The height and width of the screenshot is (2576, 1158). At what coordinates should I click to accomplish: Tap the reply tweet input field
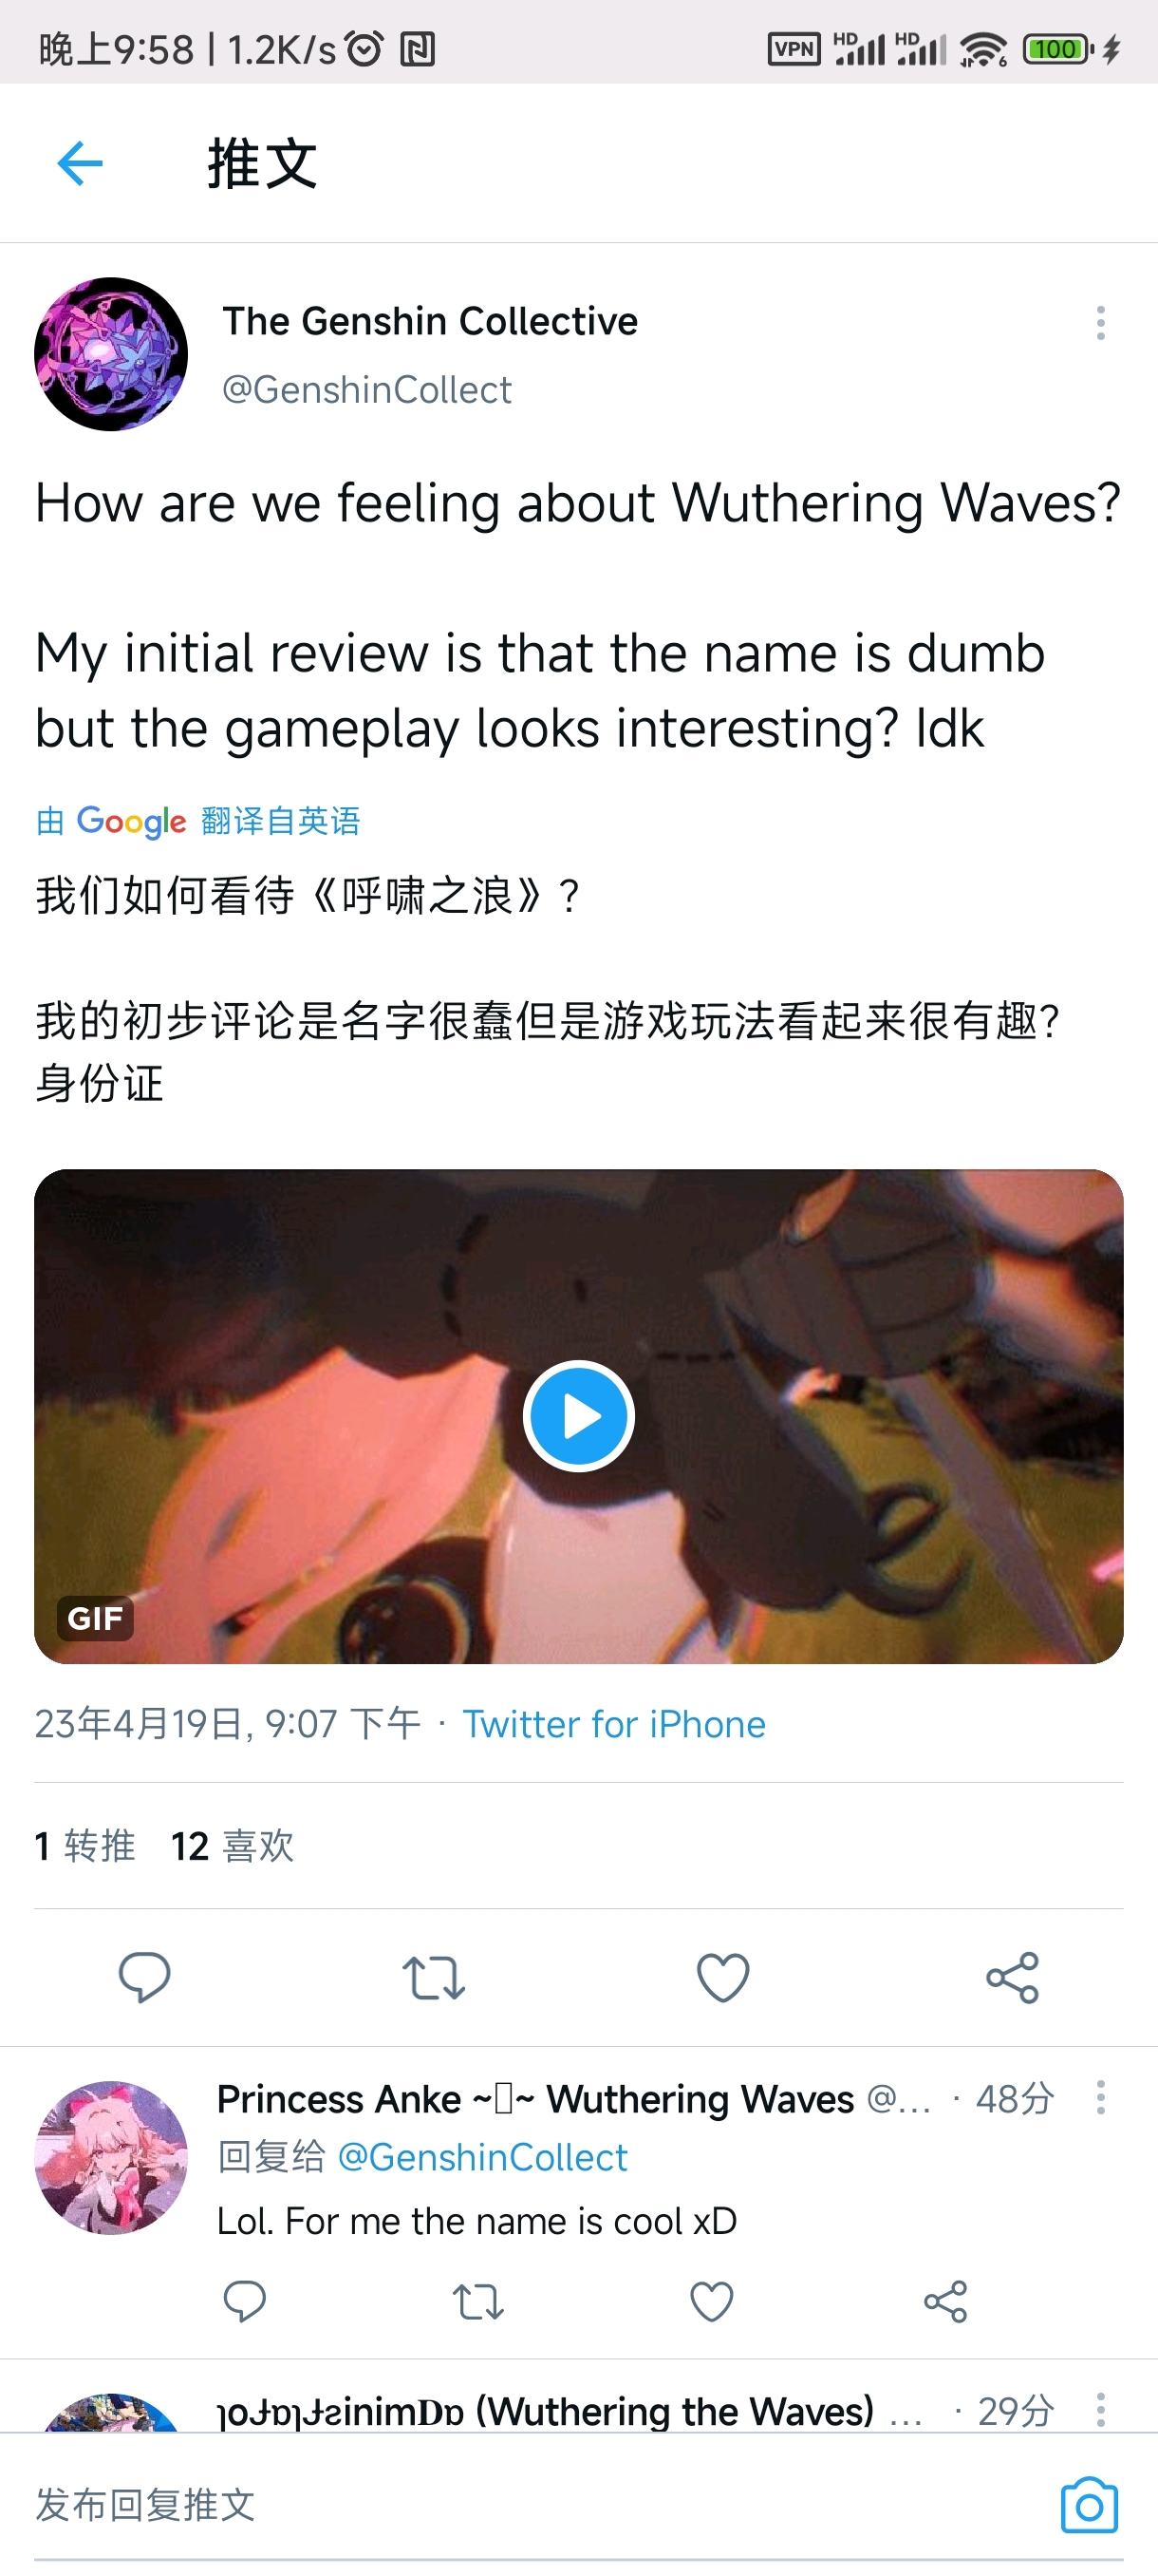click(x=539, y=2504)
